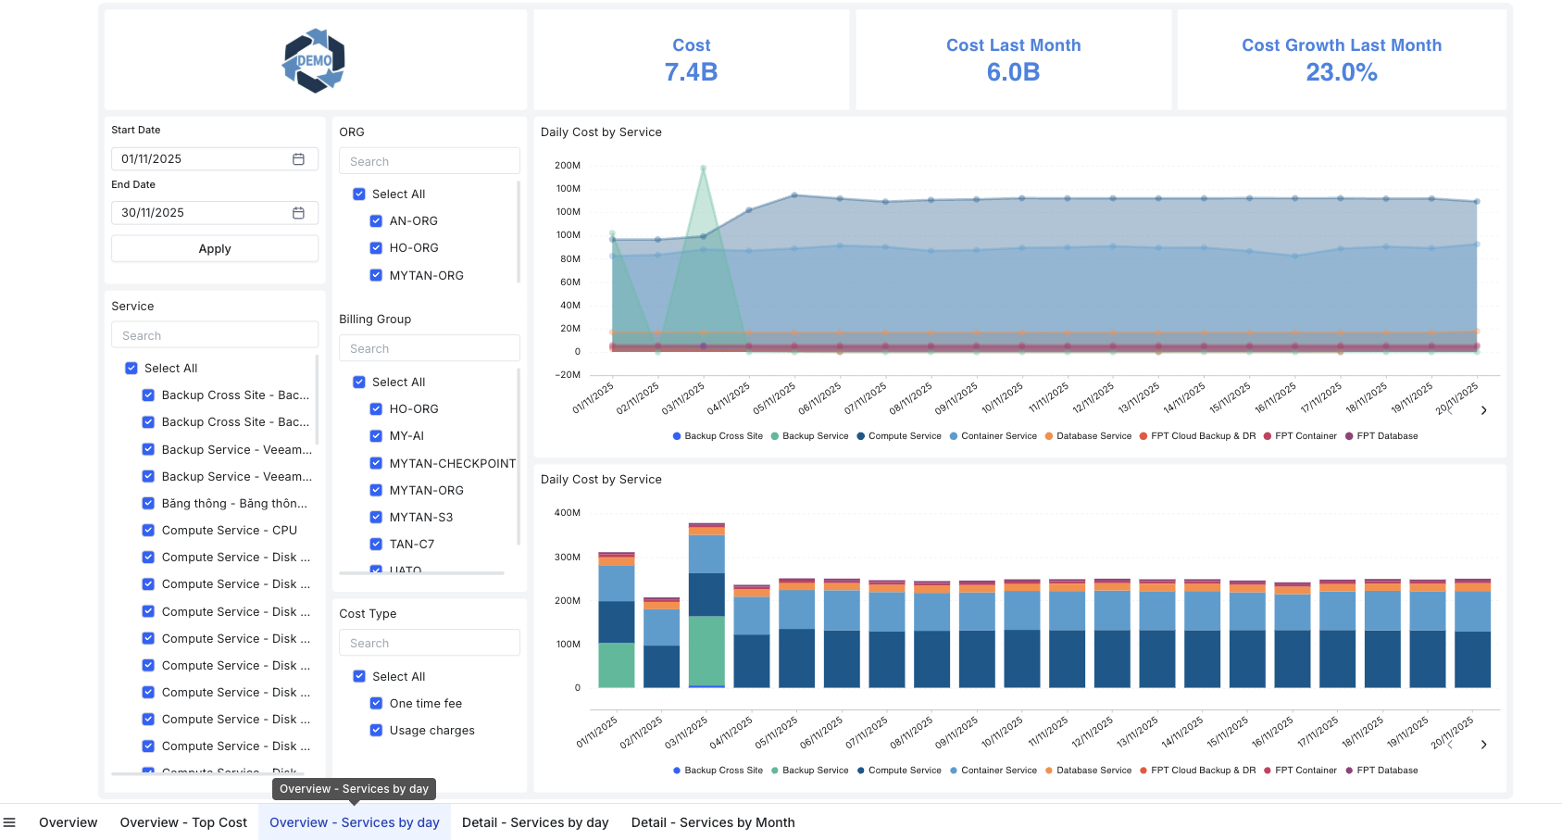Disable the One time fee cost type
Image resolution: width=1562 pixels, height=840 pixels.
[376, 703]
